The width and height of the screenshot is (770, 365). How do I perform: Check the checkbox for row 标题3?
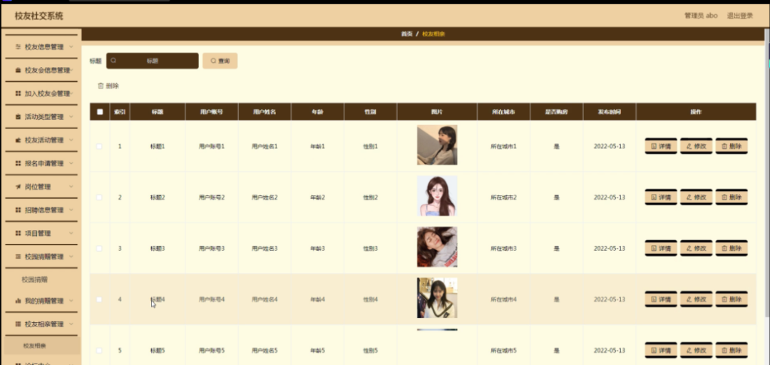click(x=99, y=249)
